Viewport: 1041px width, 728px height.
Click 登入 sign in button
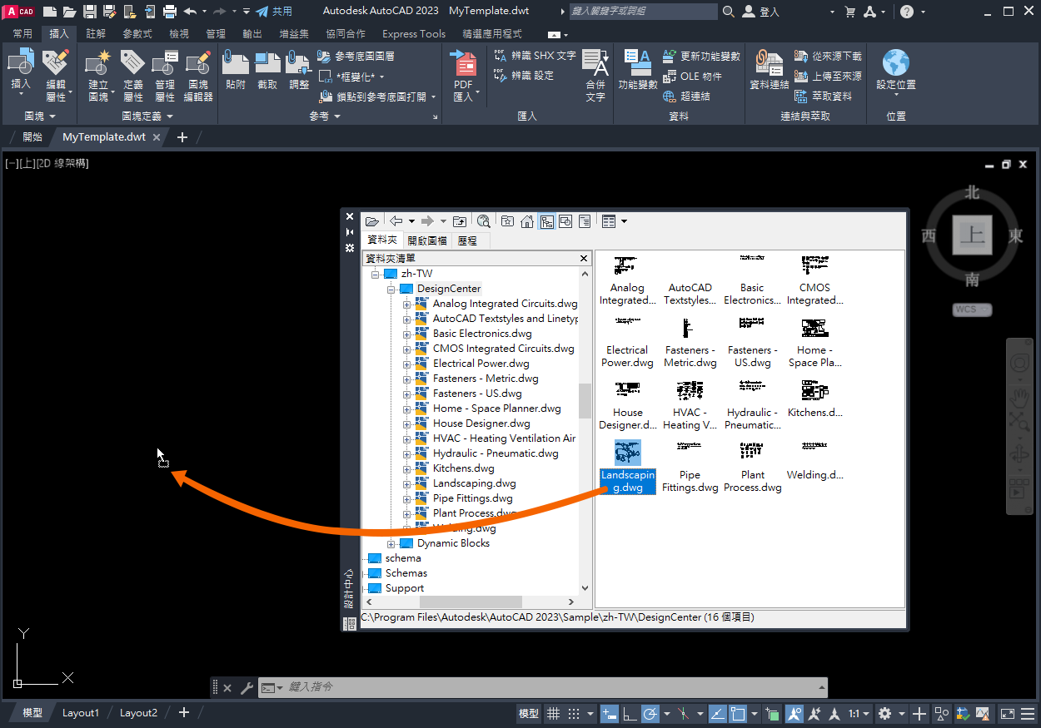761,12
